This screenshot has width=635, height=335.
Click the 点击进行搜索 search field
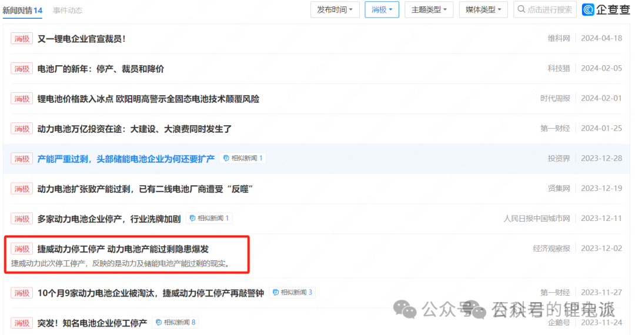tap(549, 9)
